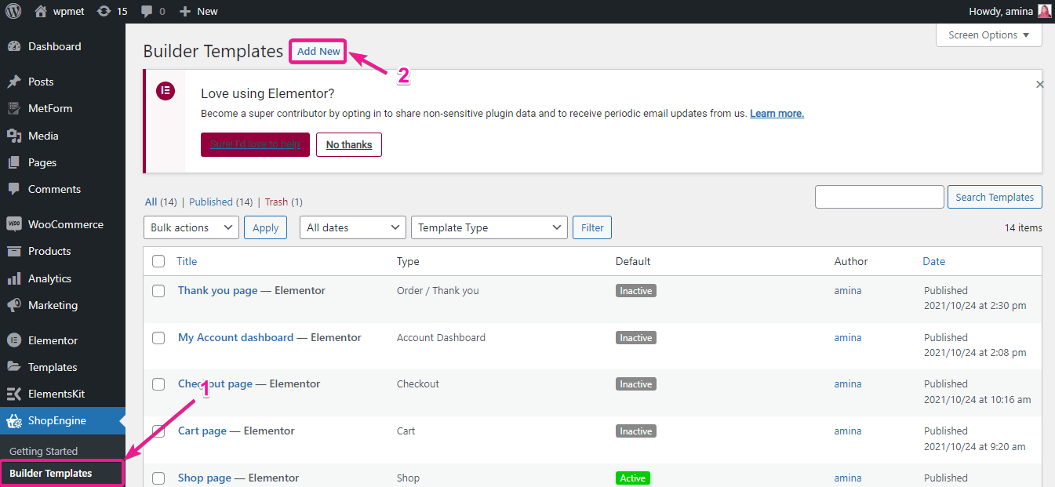Open the WooCommerce menu item
1055x487 pixels.
[x=63, y=224]
